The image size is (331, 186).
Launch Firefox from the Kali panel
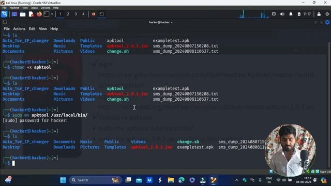click(39, 14)
